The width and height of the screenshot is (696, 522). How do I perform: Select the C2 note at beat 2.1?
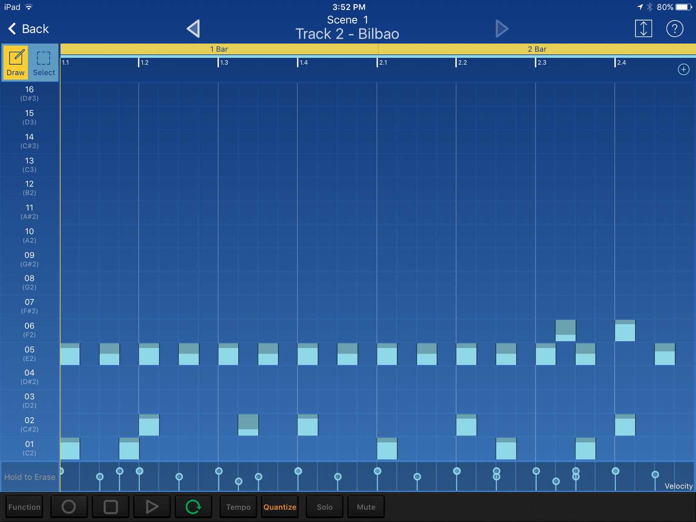tap(387, 448)
